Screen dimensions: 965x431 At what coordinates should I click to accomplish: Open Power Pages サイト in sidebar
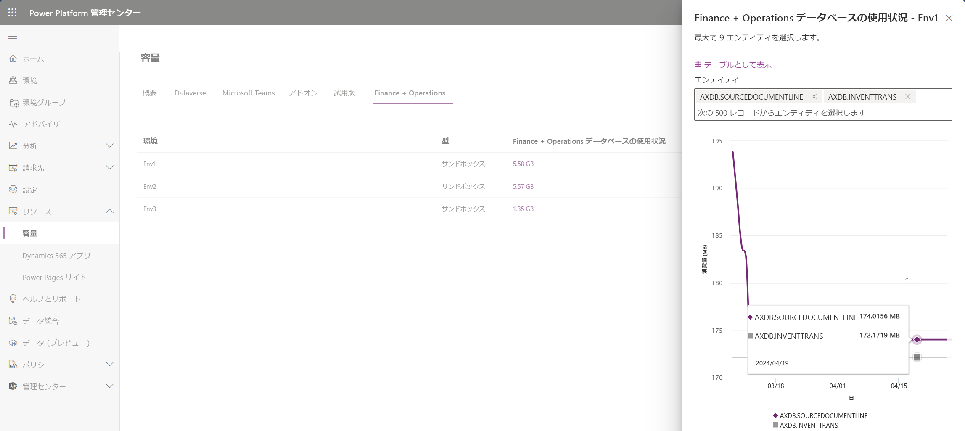(55, 277)
